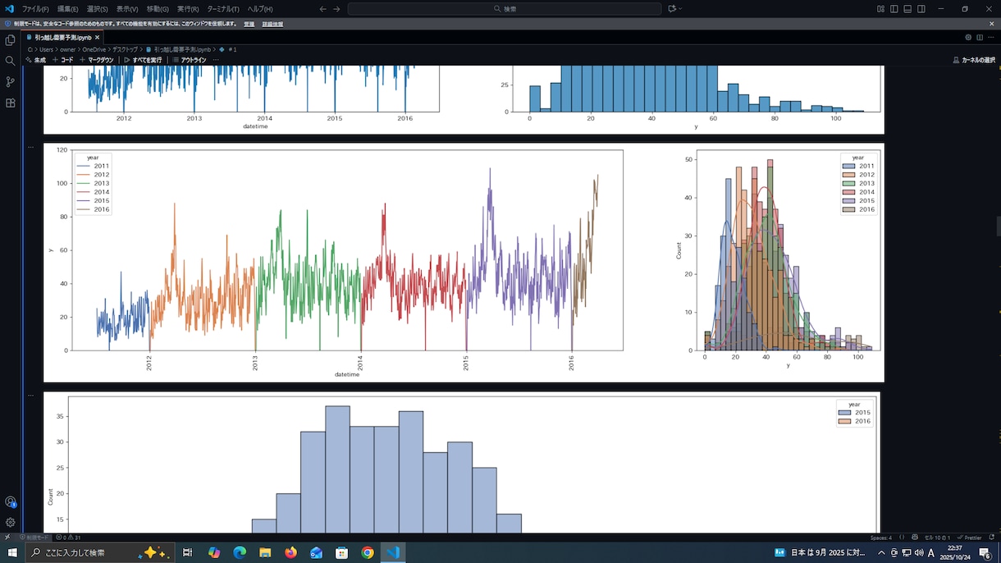This screenshot has height=563, width=1001.
Task: Click the 制限モード status bar item
Action: click(x=34, y=538)
